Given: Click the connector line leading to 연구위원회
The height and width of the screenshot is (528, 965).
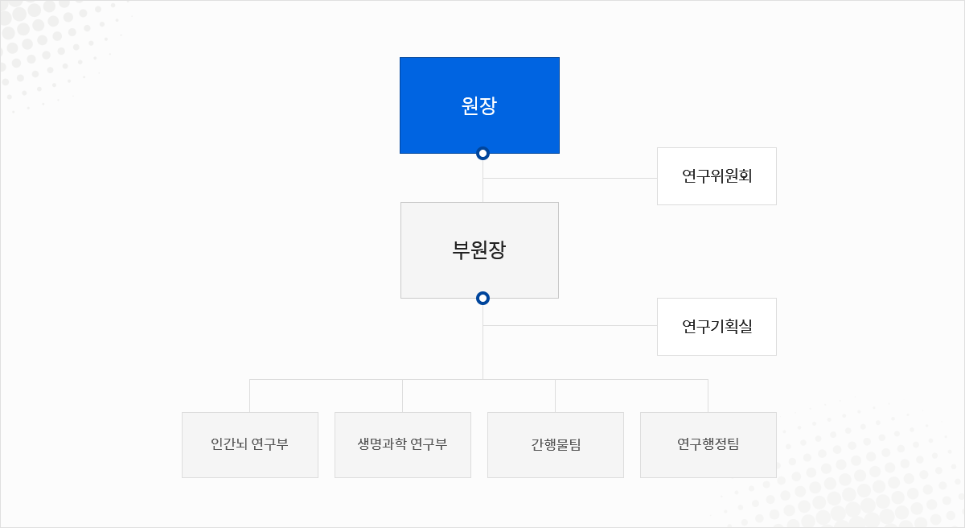Looking at the screenshot, I should tap(570, 178).
